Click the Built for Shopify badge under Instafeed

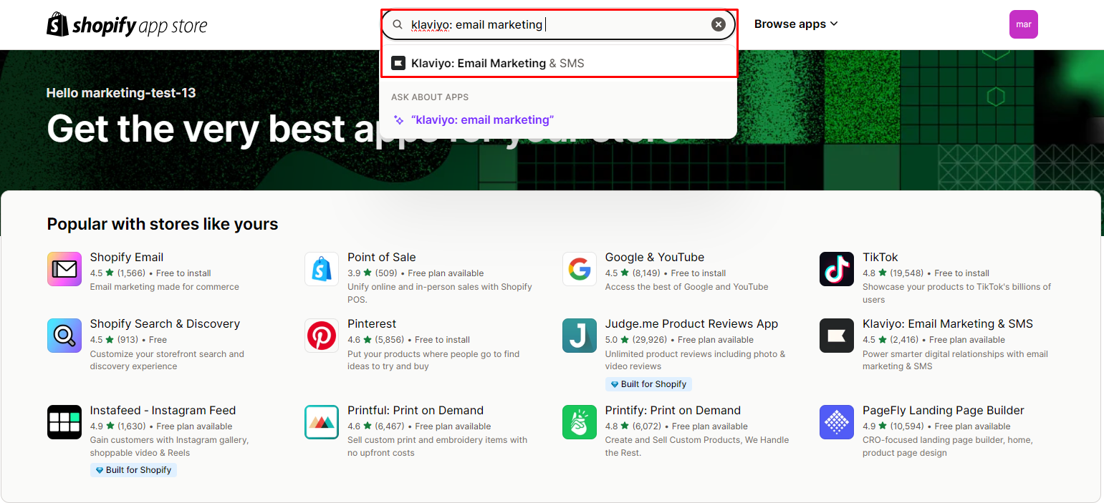133,470
